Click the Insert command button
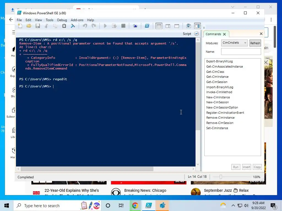282x211 pixels. 246,167
